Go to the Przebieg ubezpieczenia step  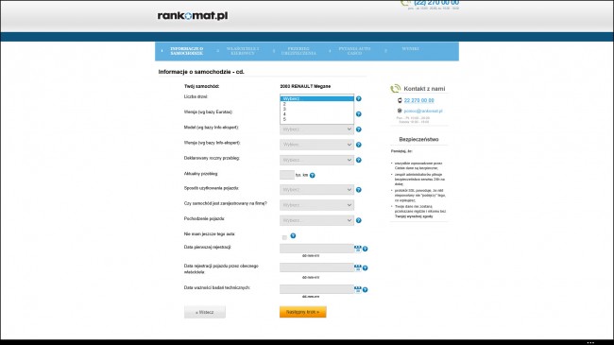pyautogui.click(x=298, y=51)
